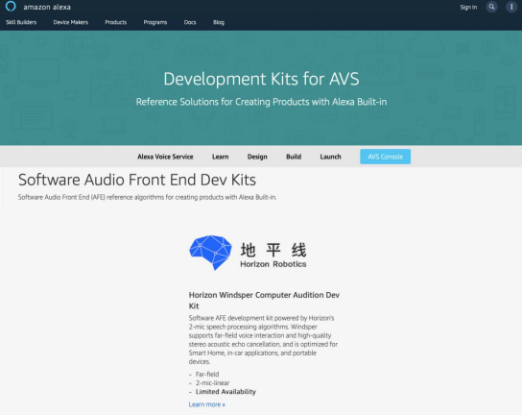Go to the Docs menu item
This screenshot has width=522, height=415.
[x=190, y=22]
